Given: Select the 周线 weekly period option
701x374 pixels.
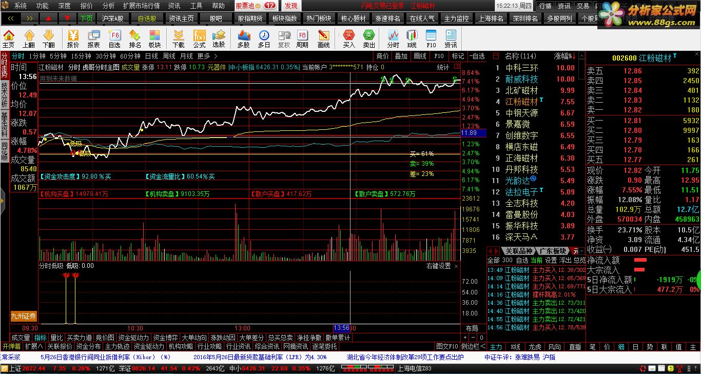Looking at the screenshot, I should [169, 56].
